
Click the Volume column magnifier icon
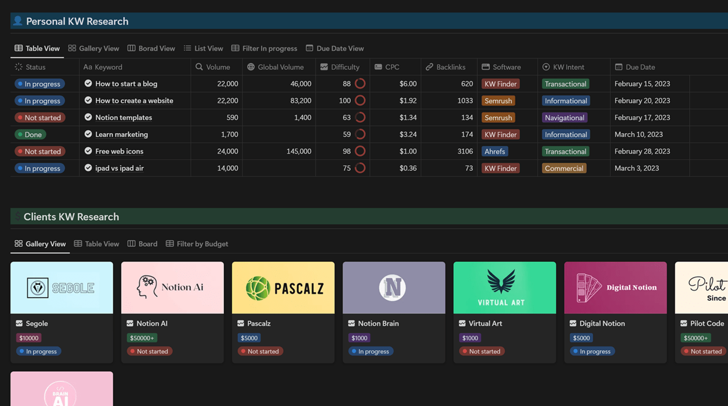(x=199, y=67)
